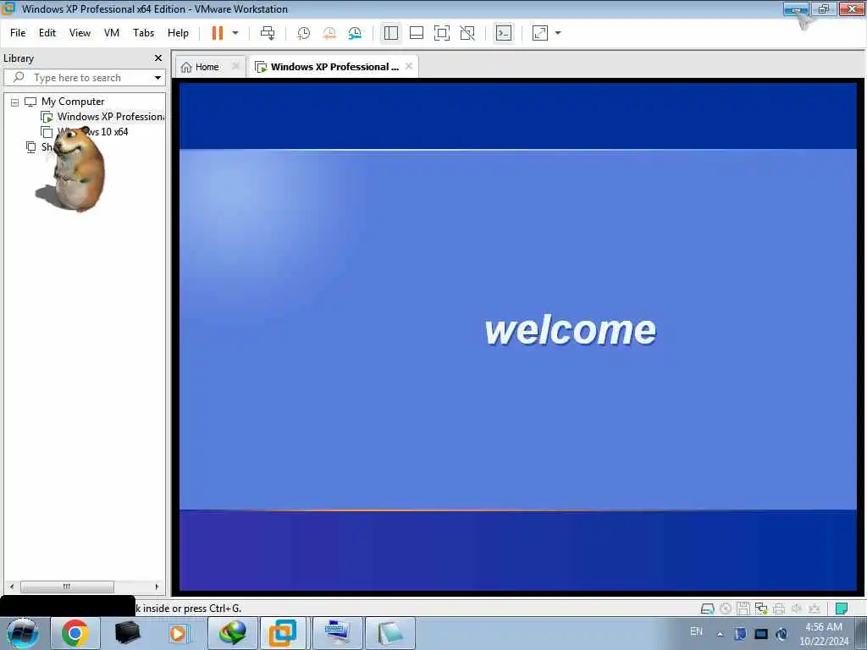Select My Computer in the library
The width and height of the screenshot is (867, 650).
click(x=73, y=102)
